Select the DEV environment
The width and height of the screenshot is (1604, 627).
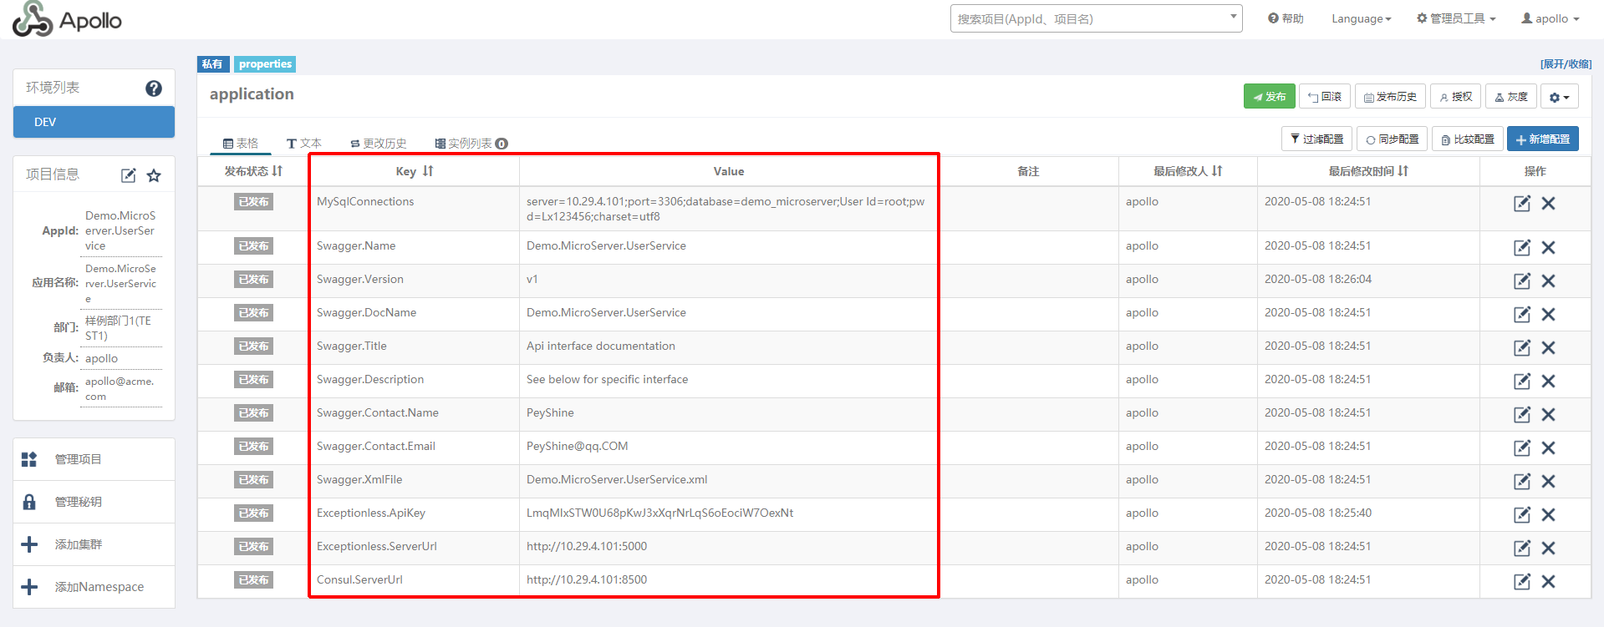coord(94,122)
